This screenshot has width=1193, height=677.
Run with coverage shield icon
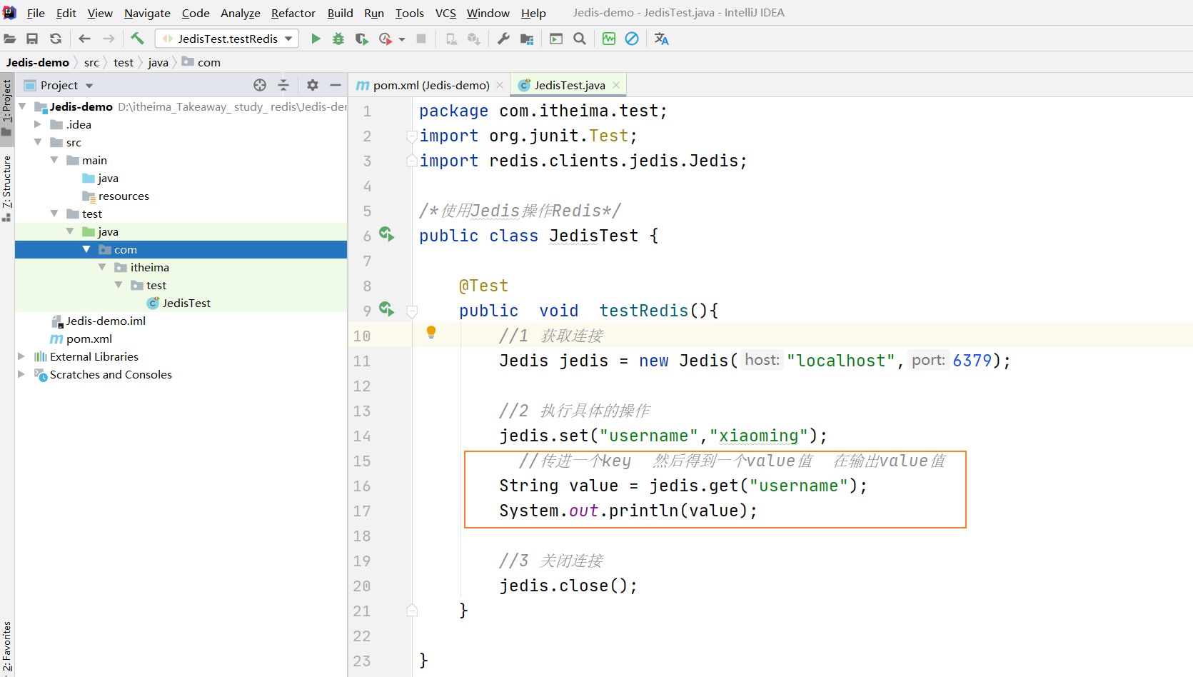(362, 39)
